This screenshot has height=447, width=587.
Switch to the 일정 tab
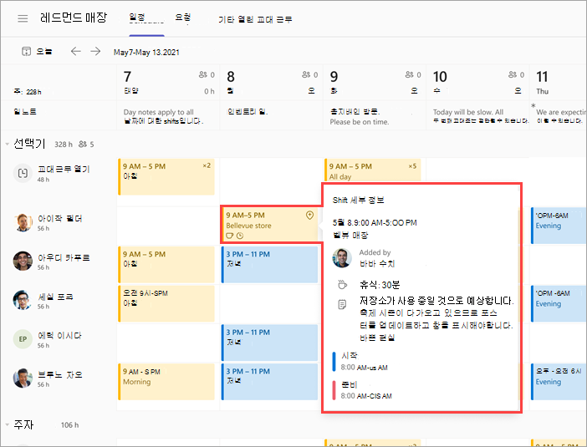tap(137, 18)
